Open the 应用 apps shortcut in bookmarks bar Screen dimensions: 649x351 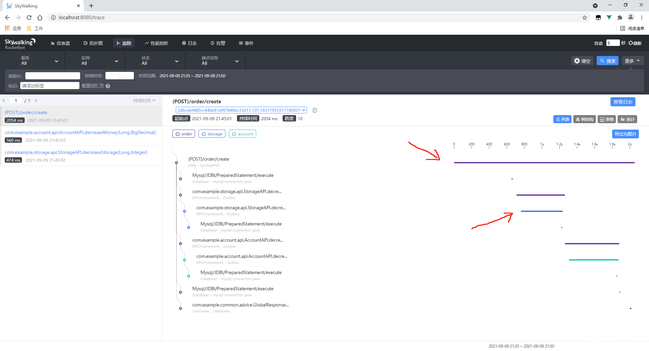13,28
